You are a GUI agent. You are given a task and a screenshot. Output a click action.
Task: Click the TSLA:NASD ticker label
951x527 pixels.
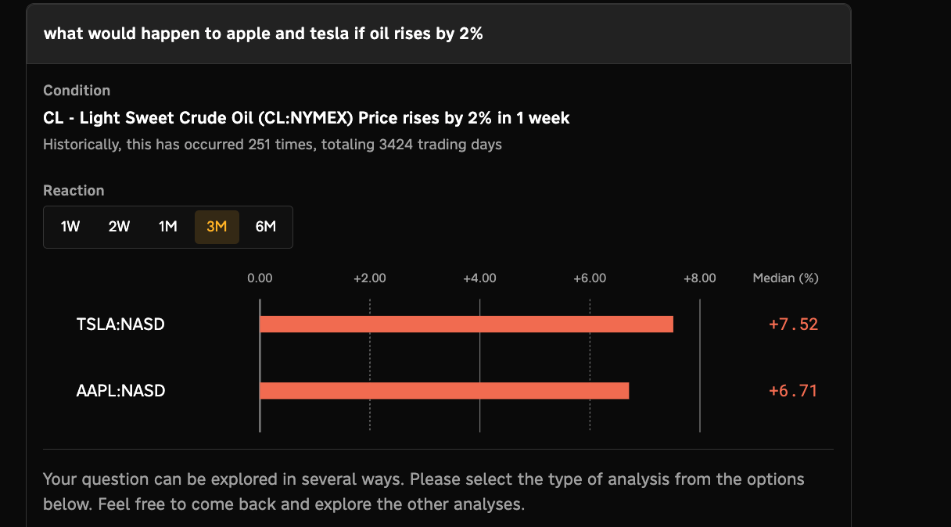coord(120,324)
